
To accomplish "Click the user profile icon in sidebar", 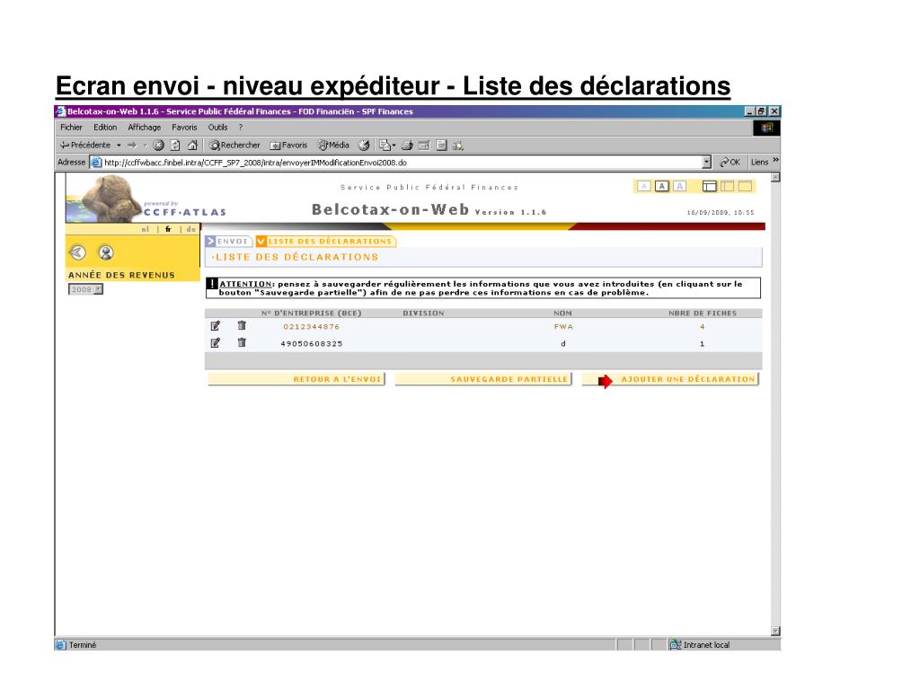I will point(106,252).
